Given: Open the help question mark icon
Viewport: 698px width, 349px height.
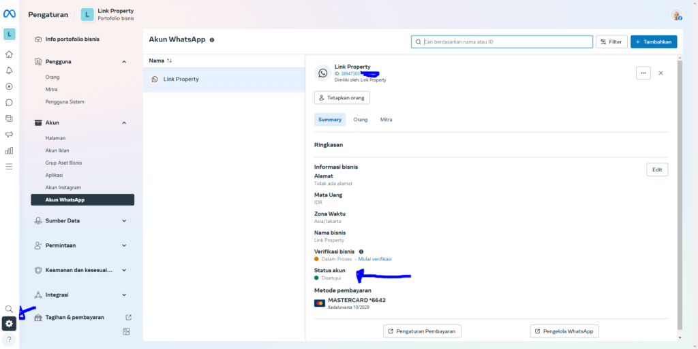Looking at the screenshot, I should pos(9,339).
